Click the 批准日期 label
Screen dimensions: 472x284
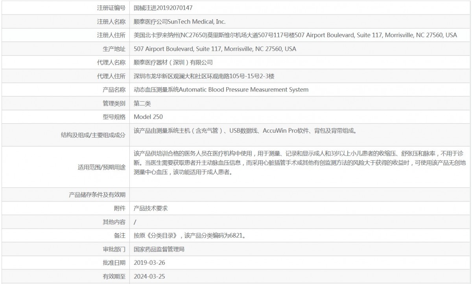pyautogui.click(x=114, y=263)
